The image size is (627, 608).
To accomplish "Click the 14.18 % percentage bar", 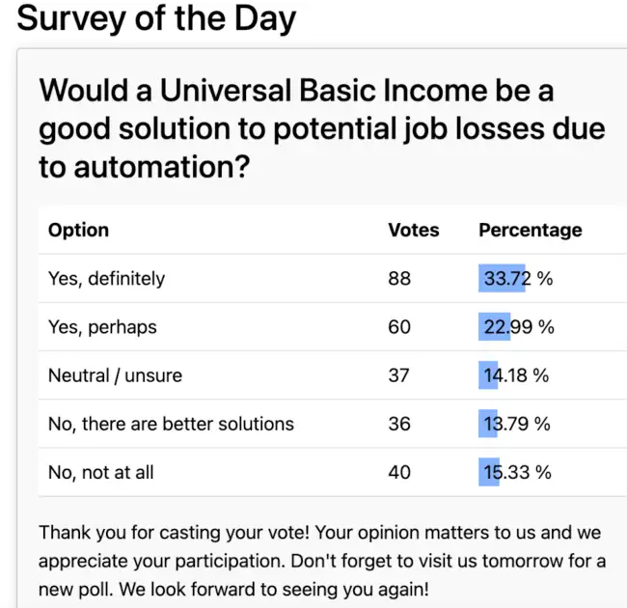I will 488,375.
